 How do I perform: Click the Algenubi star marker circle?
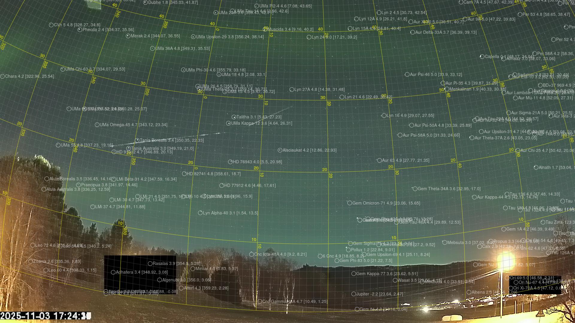coord(160,280)
